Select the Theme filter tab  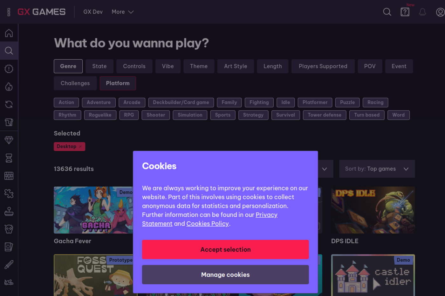[199, 66]
